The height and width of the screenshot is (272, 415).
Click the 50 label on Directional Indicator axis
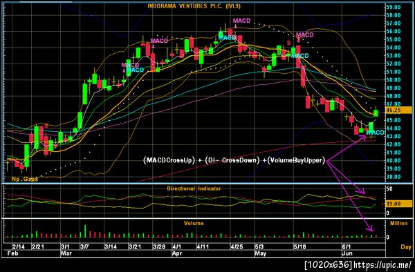[x=389, y=189]
